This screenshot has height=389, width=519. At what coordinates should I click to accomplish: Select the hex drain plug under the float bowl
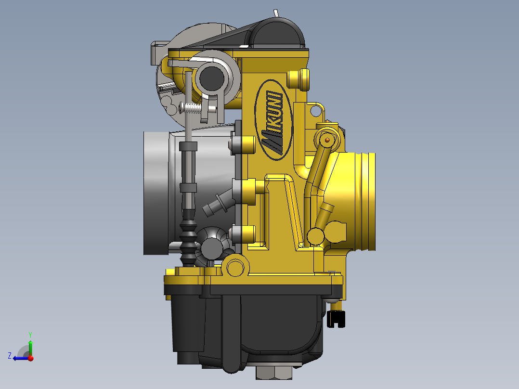click(x=274, y=372)
